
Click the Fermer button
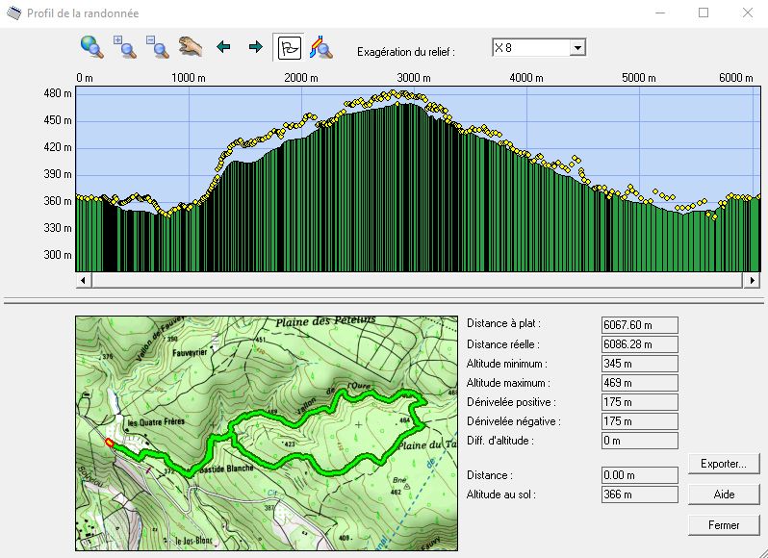coord(724,525)
